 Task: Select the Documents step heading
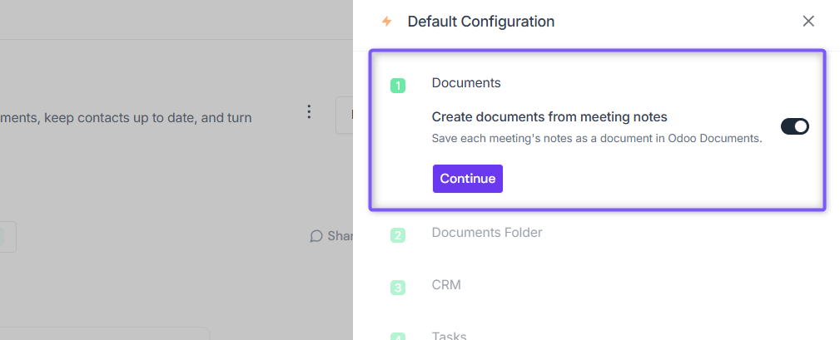tap(466, 83)
